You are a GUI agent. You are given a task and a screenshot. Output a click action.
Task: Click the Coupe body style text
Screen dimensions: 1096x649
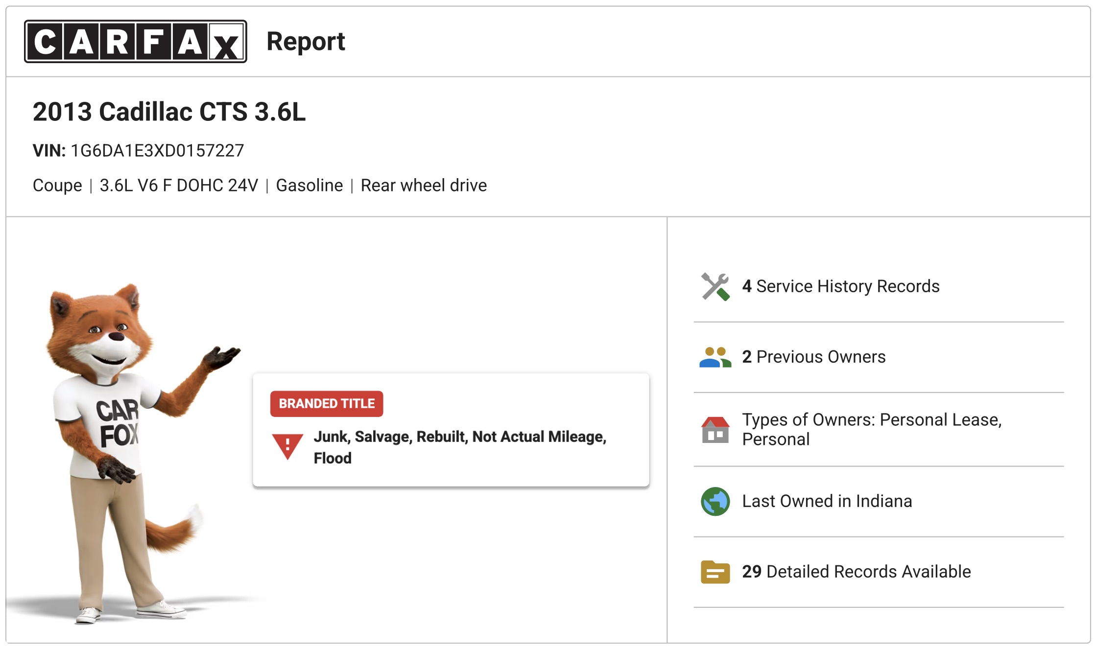tap(57, 185)
